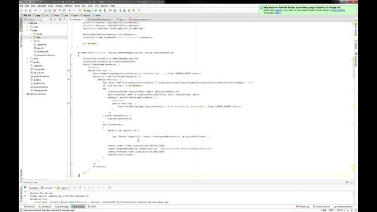Screen dimensions: 377x212
Task: Open the Console tab in Debug panel
Action: coord(47,188)
